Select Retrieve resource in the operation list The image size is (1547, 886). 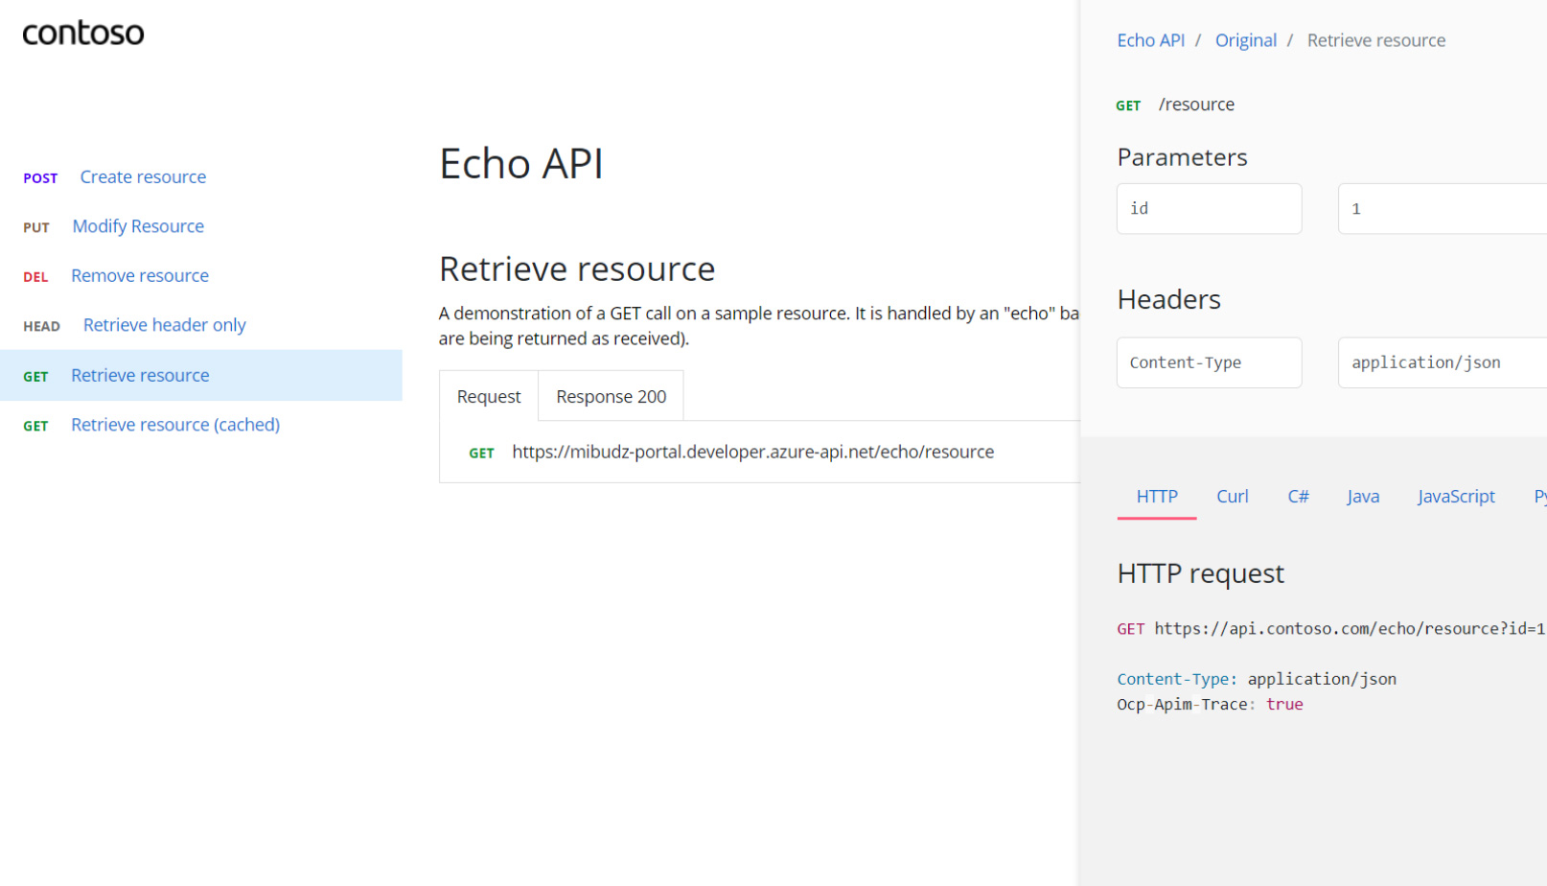click(140, 376)
